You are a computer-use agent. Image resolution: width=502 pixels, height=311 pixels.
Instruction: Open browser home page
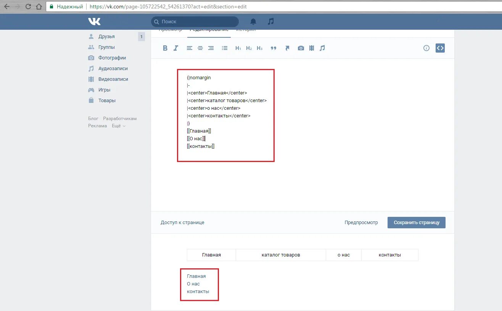click(39, 6)
